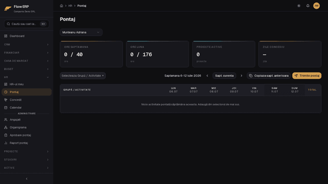Toggle the light/dark theme sun icon
Image resolution: width=328 pixels, height=184 pixels.
tap(299, 6)
